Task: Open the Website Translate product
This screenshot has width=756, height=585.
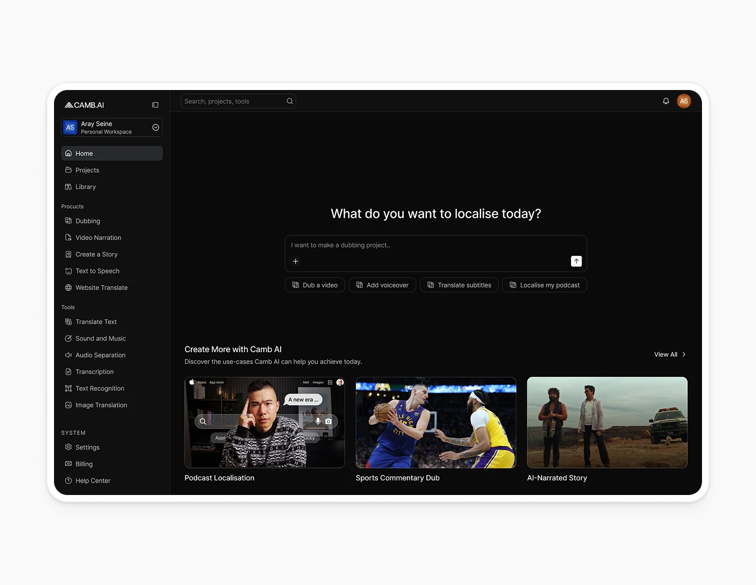Action: point(101,287)
